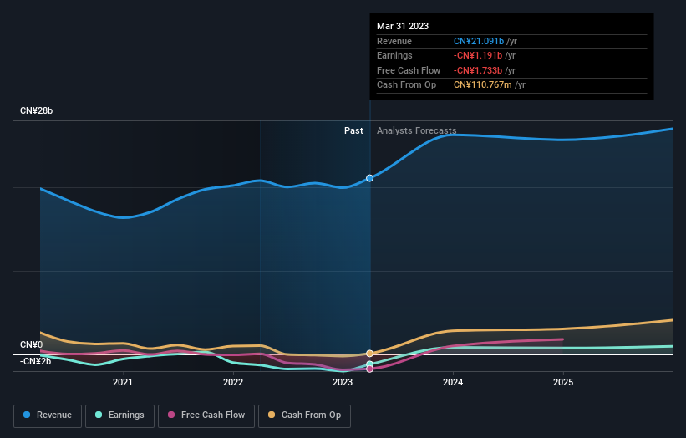Toggle the Free Cash Flow legend button

coord(206,415)
